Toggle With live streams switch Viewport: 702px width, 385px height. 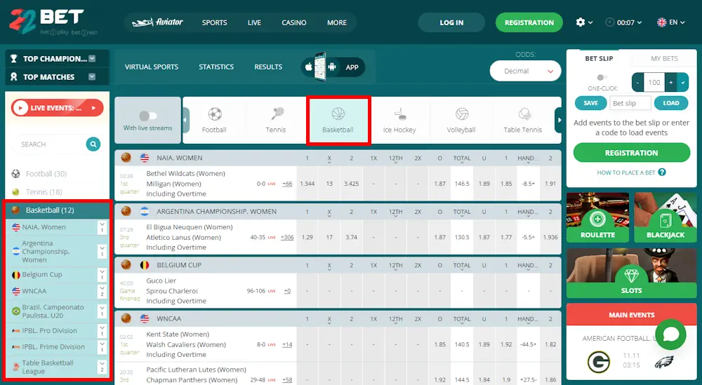[147, 116]
